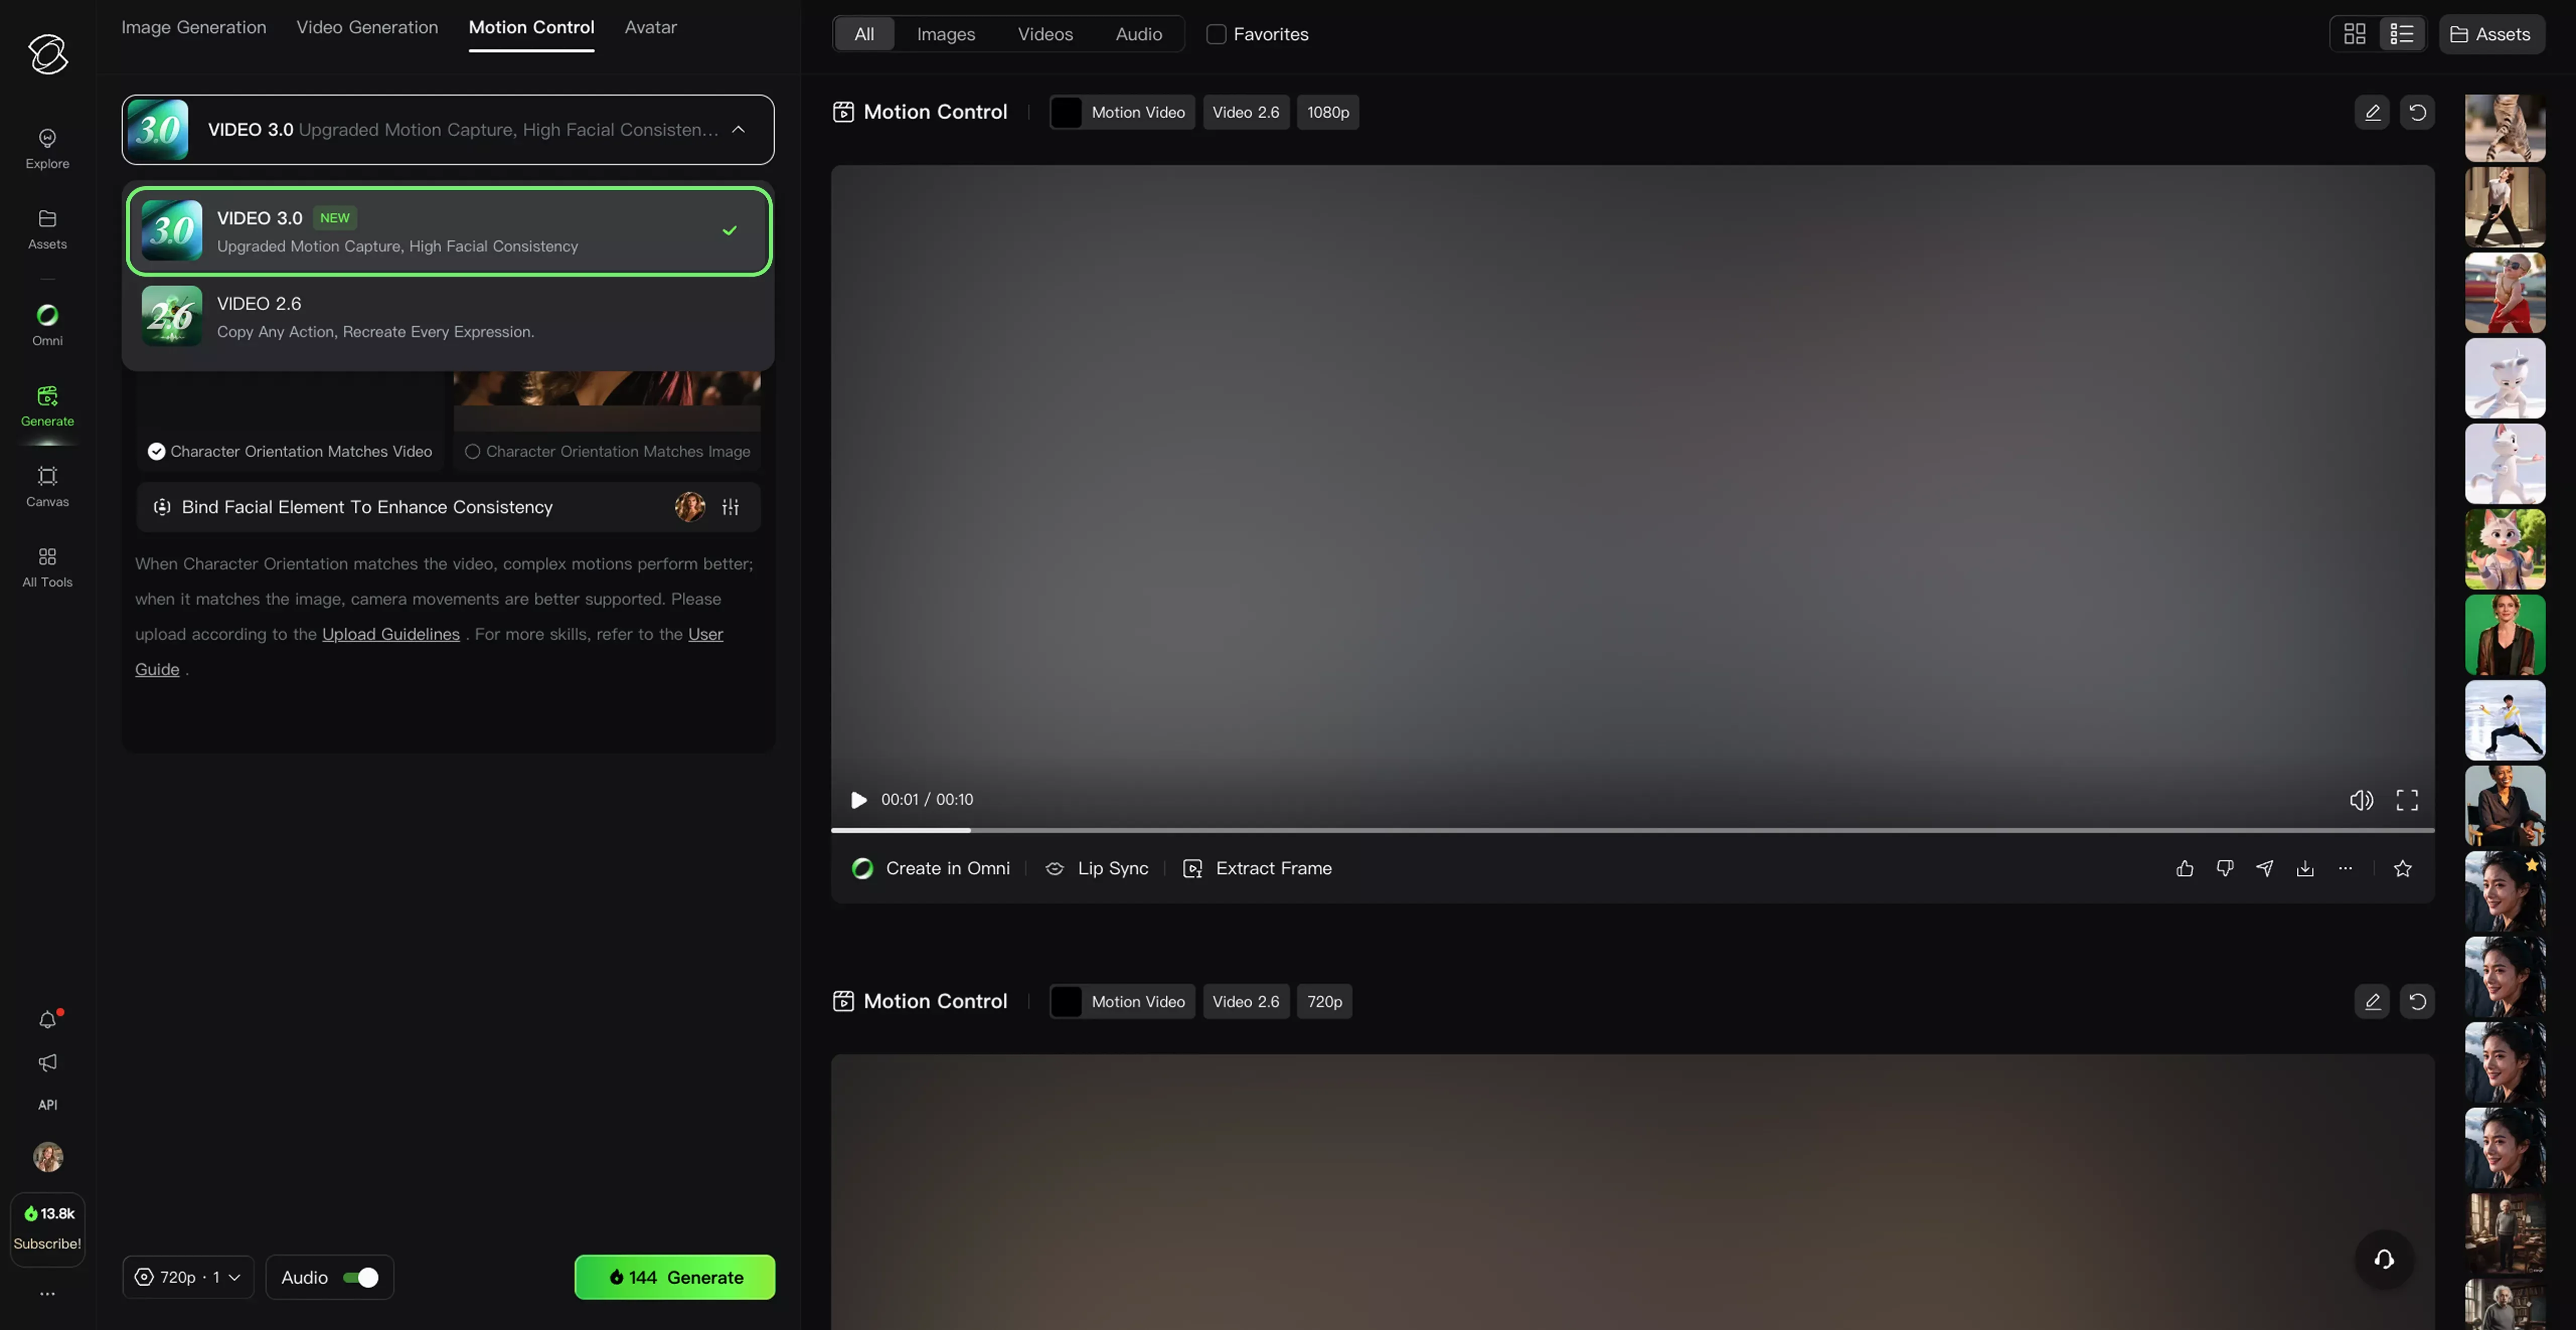Image resolution: width=2576 pixels, height=1330 pixels.
Task: Open API in the sidebar
Action: coord(47,1104)
